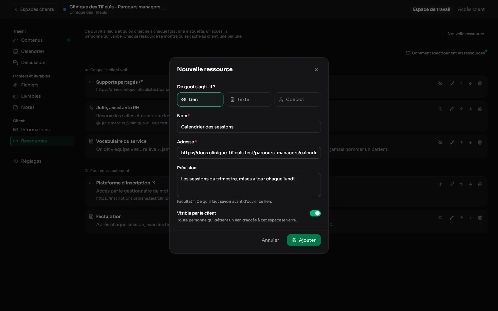
Task: Delete the Julie, assistante RH resource
Action: (480, 109)
